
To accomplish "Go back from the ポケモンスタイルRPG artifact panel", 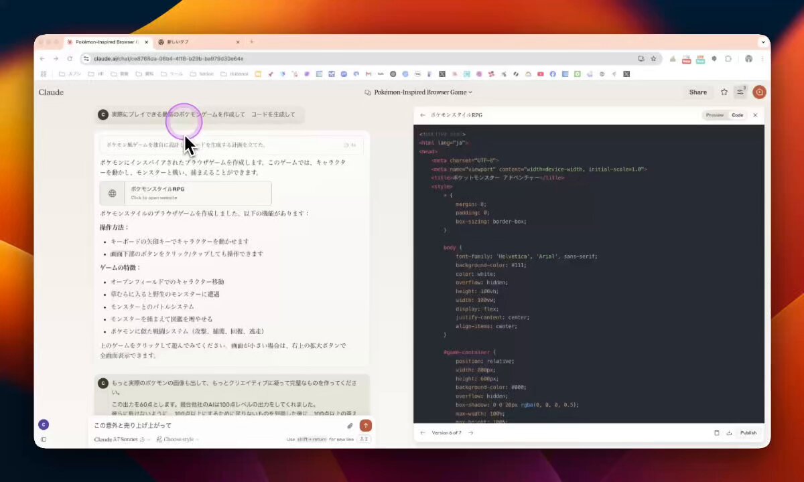I will (423, 115).
